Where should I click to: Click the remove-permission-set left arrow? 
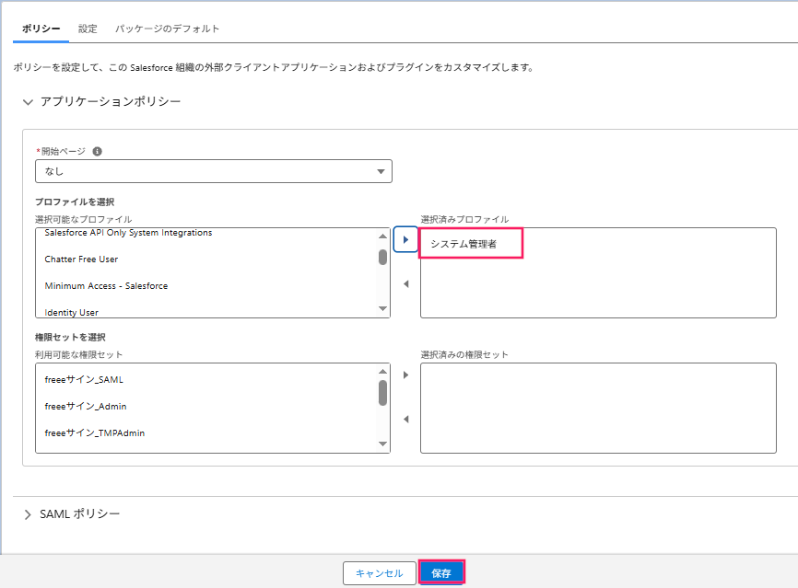point(406,420)
